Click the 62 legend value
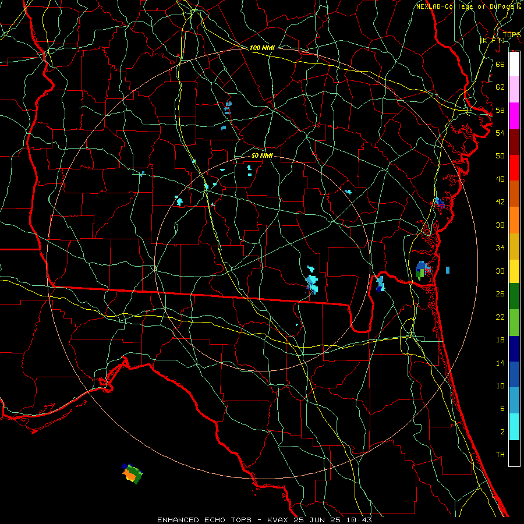 [x=500, y=87]
